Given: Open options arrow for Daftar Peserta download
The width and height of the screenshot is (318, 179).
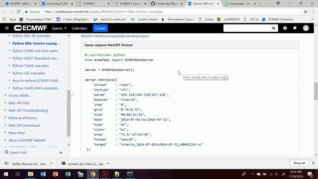Looking at the screenshot, I should click(x=51, y=164).
